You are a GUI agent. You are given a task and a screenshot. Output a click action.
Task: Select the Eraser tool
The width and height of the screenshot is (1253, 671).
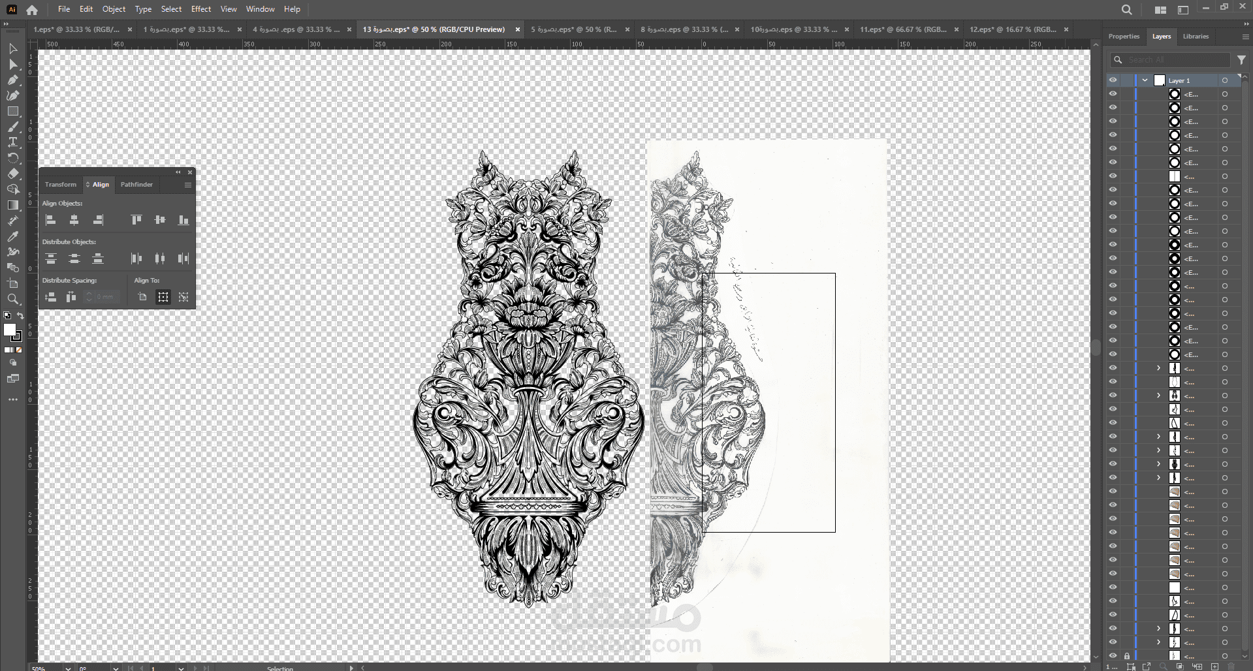tap(12, 174)
